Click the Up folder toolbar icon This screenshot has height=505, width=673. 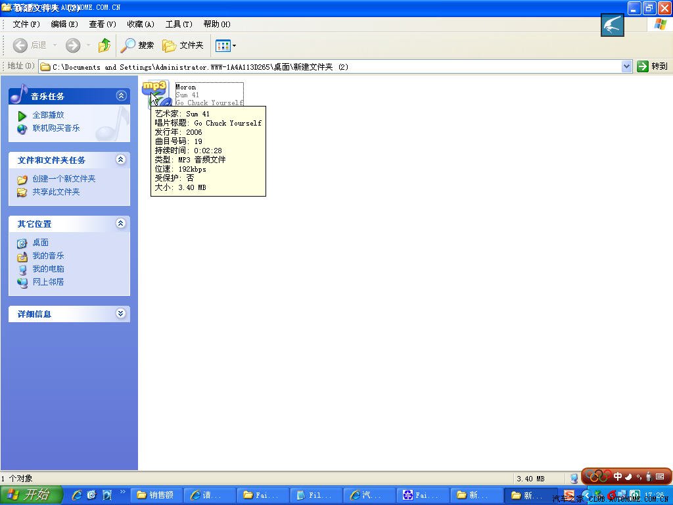pos(104,45)
